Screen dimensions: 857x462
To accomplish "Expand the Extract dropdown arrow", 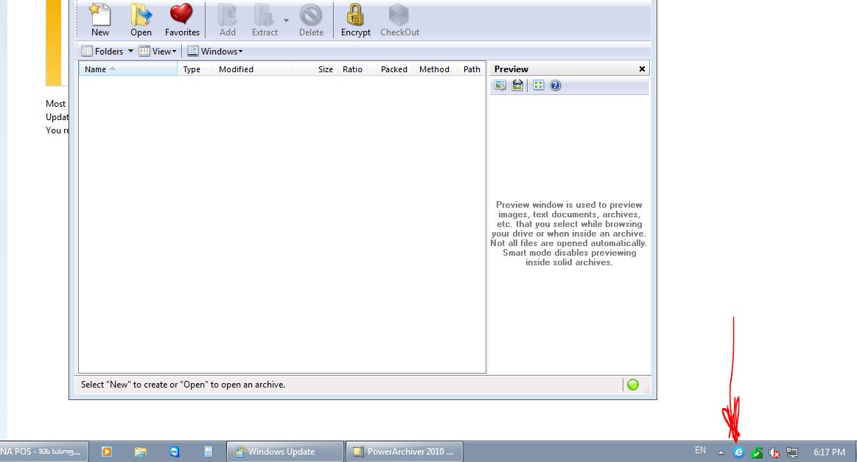I will [x=286, y=21].
